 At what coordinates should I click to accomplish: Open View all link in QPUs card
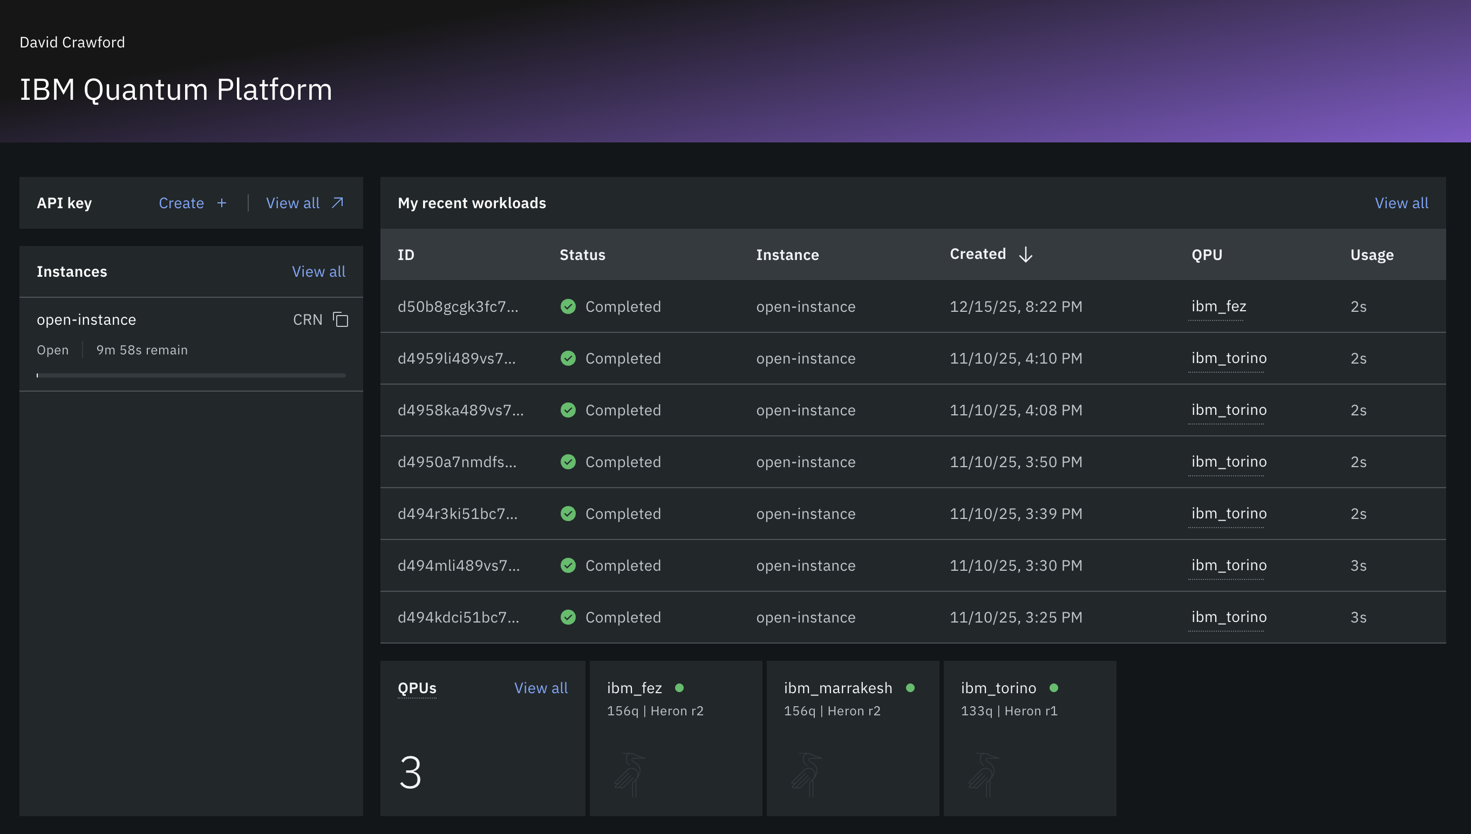(x=540, y=688)
